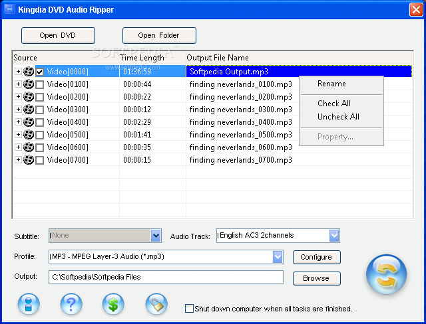Click the film reel icon of Video[0200]

[x=29, y=97]
